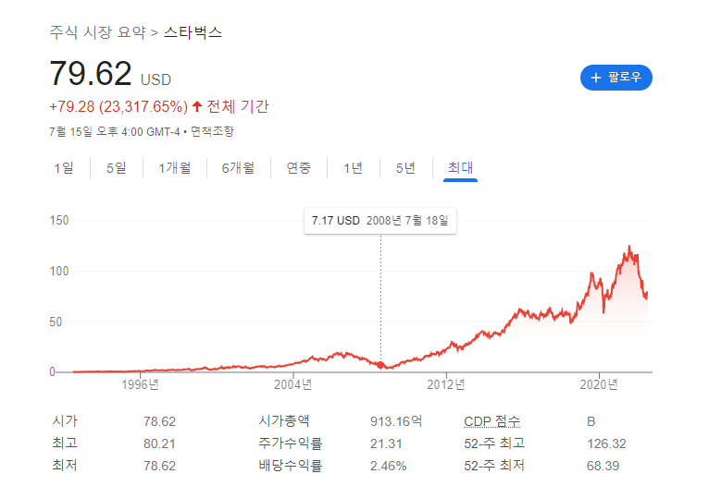
Task: Switch chart to 6개월 range
Action: click(x=238, y=168)
